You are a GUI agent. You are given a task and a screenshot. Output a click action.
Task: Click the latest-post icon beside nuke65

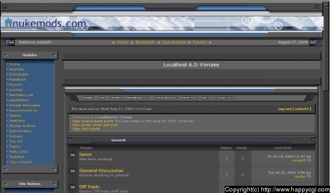point(309,160)
